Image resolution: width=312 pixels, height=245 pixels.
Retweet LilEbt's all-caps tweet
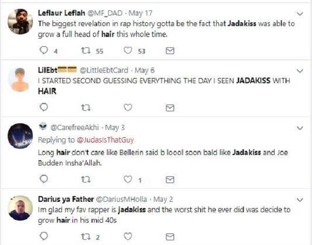pos(86,107)
